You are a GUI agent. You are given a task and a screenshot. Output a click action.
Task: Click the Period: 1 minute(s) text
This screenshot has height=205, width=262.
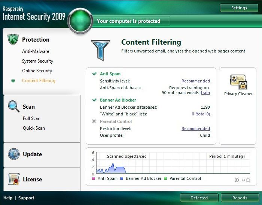pyautogui.click(x=227, y=156)
